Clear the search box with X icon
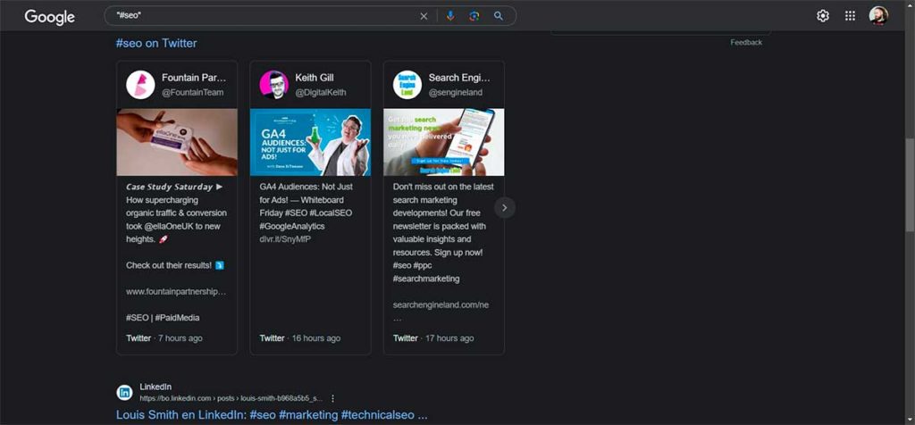Viewport: 915px width, 425px height. pos(424,16)
